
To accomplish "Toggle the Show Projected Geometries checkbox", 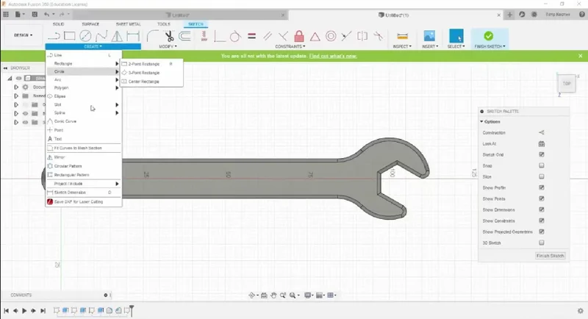I will coord(542,232).
